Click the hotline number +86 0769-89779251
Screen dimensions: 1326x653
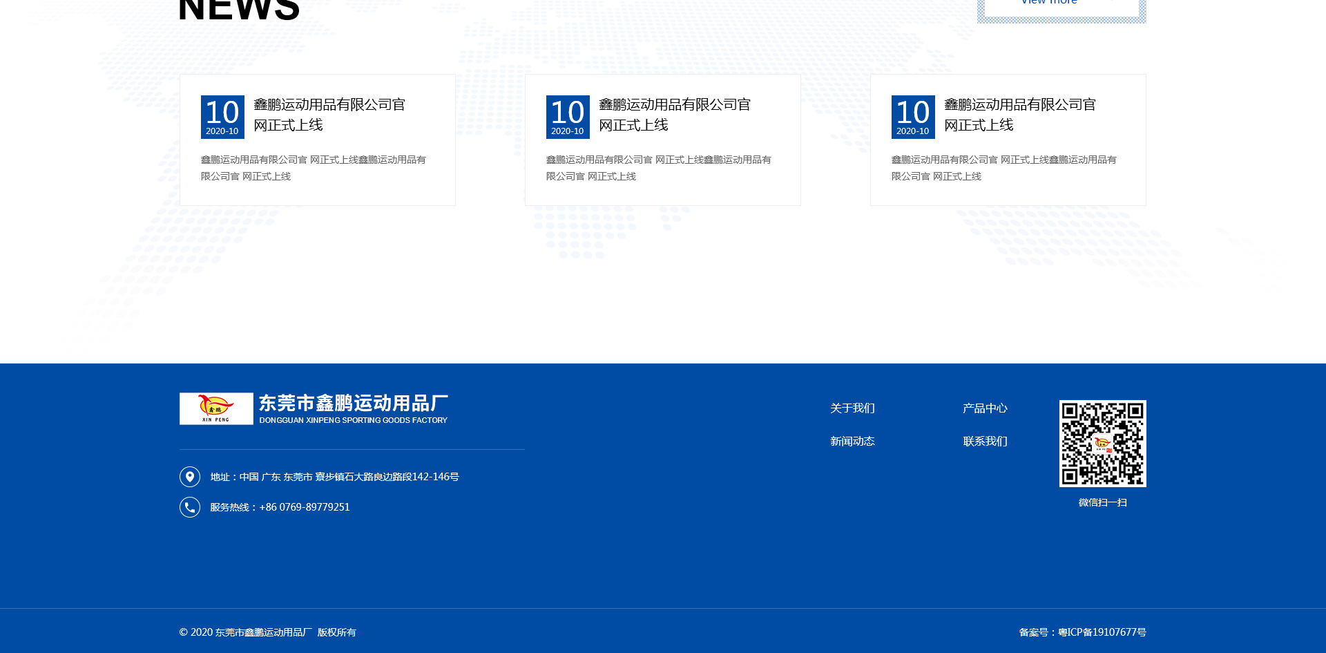pos(305,507)
